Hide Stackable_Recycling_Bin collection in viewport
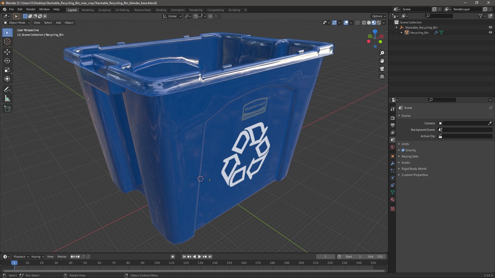Image resolution: width=495 pixels, height=278 pixels. coord(490,27)
